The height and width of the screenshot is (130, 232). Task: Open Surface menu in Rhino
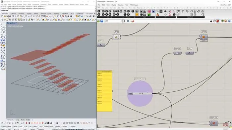pyautogui.click(x=19, y=5)
